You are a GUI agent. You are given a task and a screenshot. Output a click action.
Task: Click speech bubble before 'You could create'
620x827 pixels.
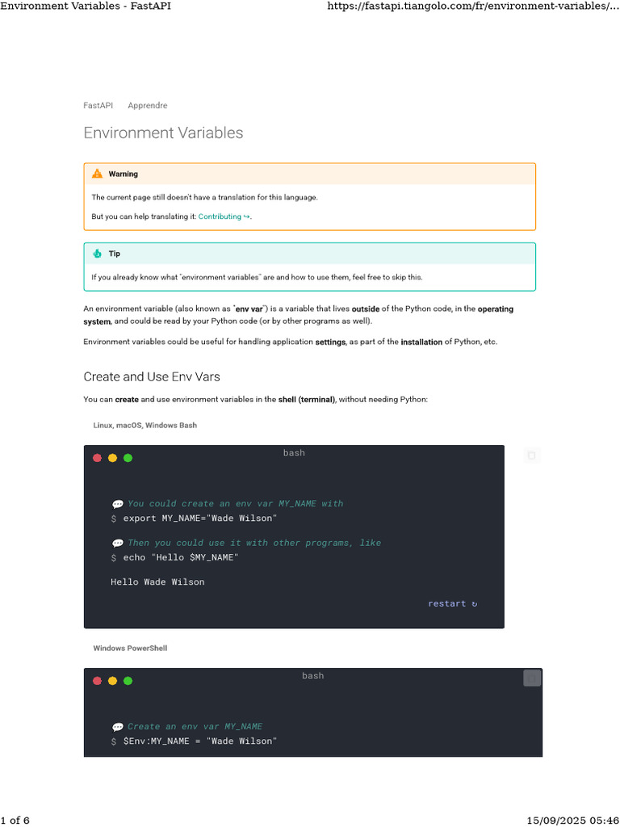click(118, 504)
